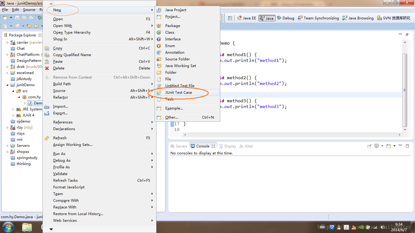Viewport: 415px width, 233px height.
Task: Open the SVN repository perspective
Action: tap(394, 18)
